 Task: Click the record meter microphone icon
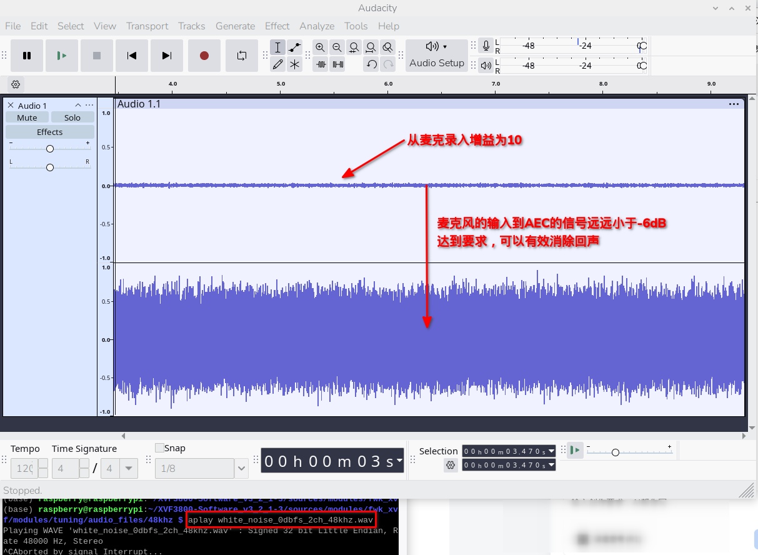tap(486, 46)
